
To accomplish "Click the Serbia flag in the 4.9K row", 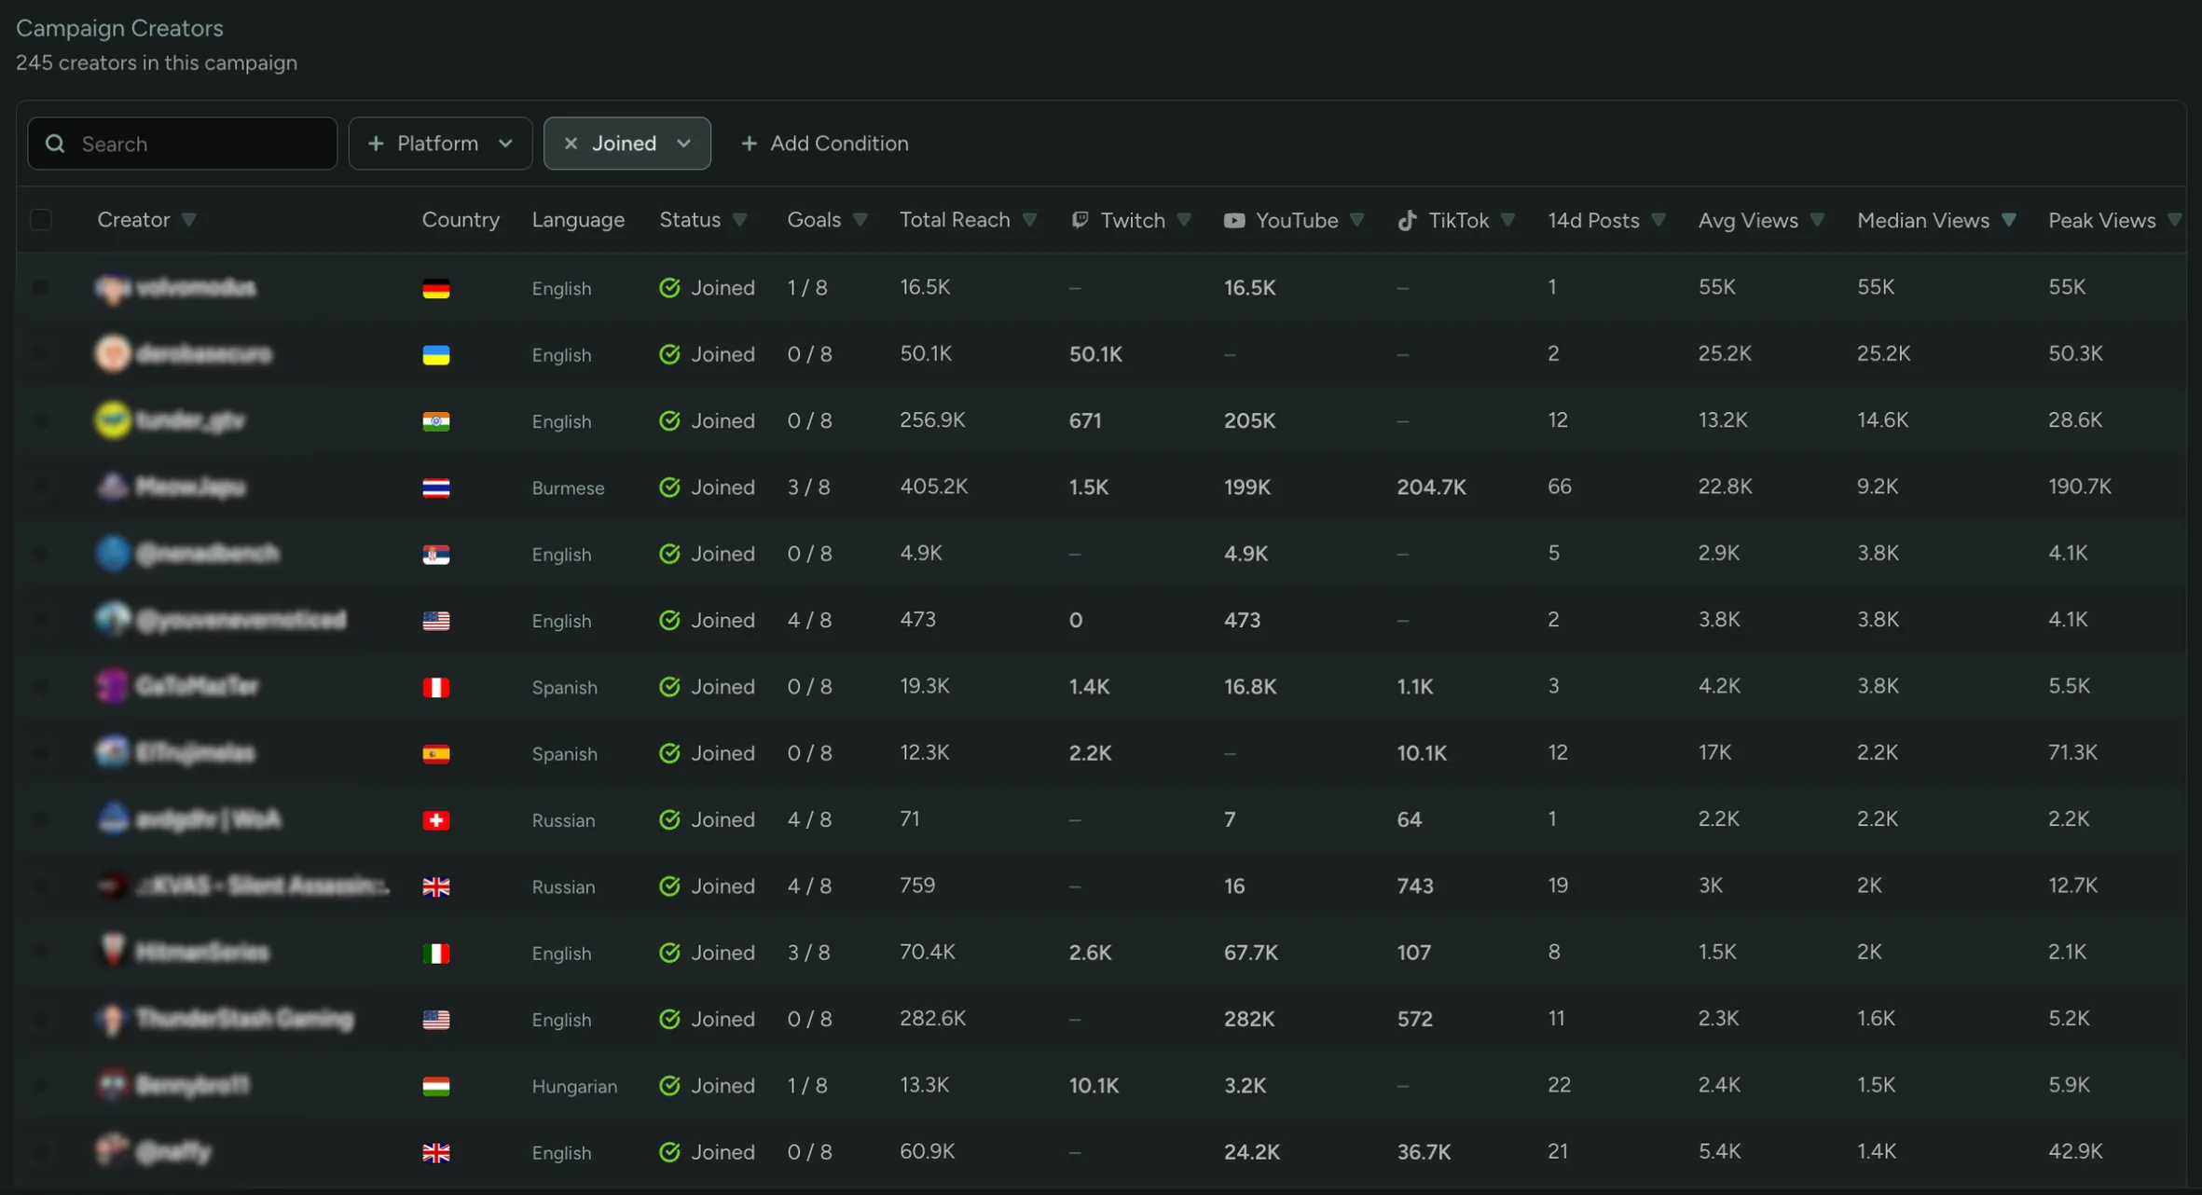I will tap(435, 555).
